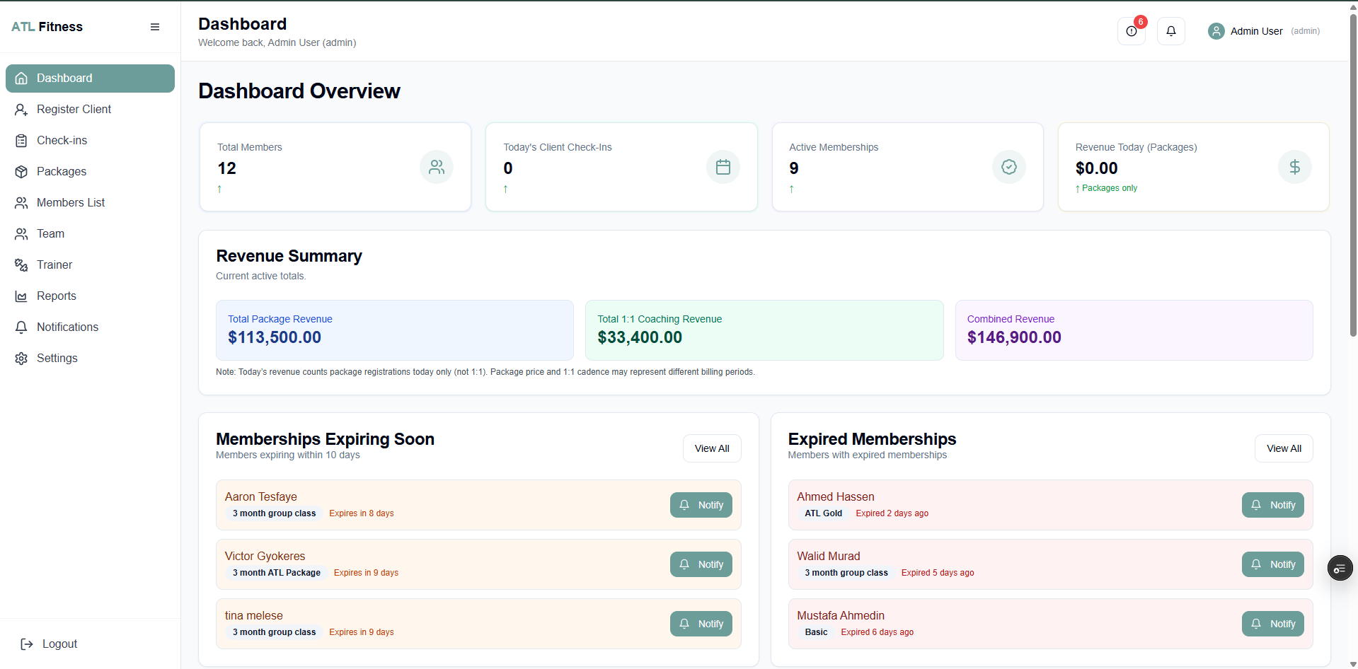1358x669 pixels.
Task: Click the Revenue Today dollar icon
Action: click(1295, 167)
